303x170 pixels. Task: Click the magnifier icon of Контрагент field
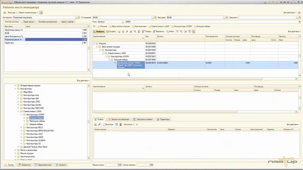78,17
